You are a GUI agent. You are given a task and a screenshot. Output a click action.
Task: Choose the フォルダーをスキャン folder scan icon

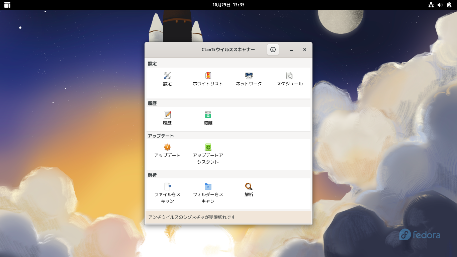click(x=208, y=186)
